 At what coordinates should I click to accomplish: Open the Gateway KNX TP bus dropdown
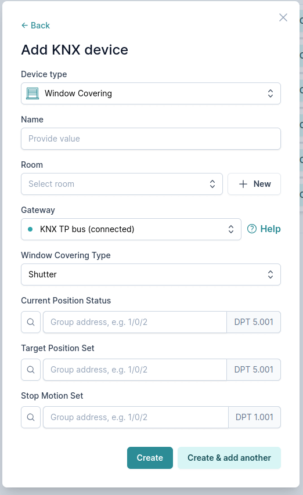pos(131,229)
